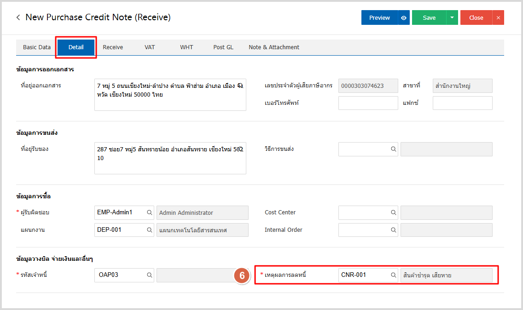Open the Save dropdown arrow

tap(452, 17)
